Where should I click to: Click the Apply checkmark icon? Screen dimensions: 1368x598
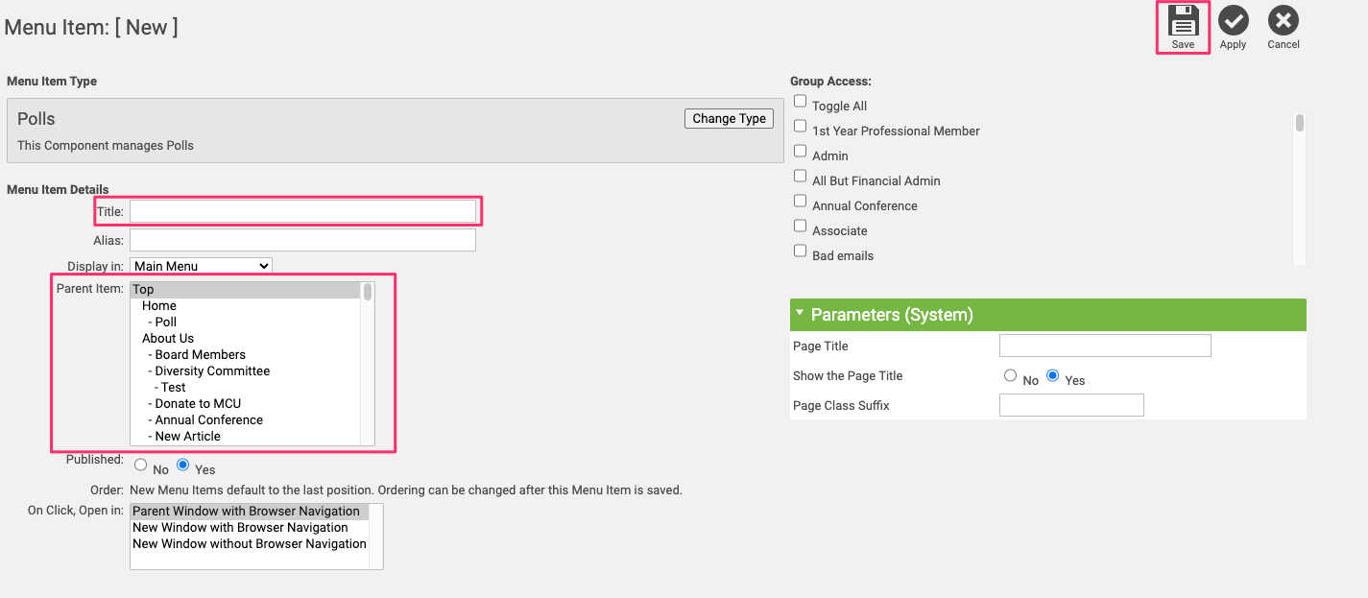(x=1233, y=21)
